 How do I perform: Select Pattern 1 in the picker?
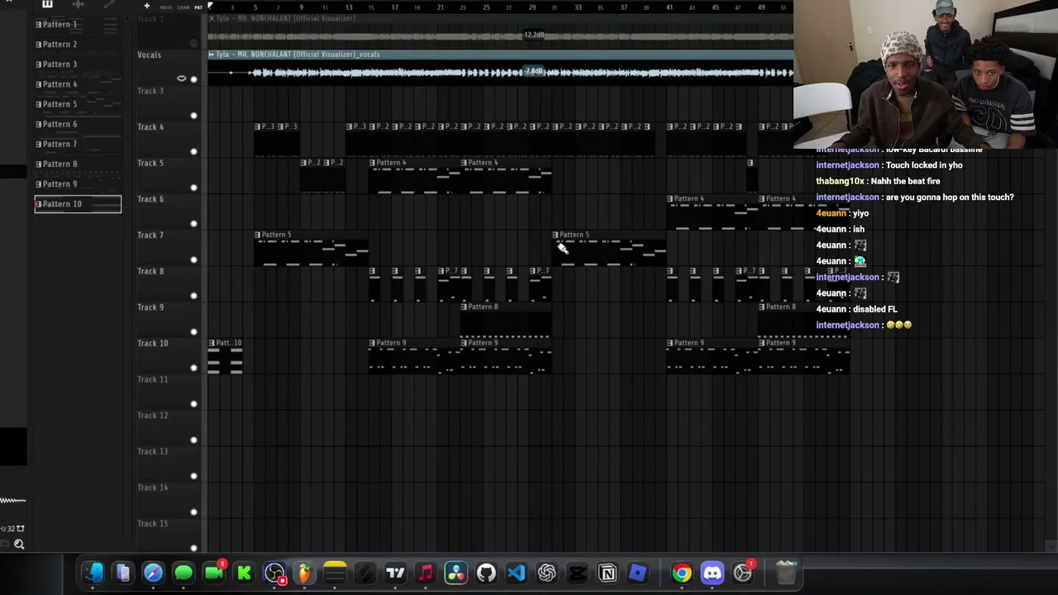[78, 24]
